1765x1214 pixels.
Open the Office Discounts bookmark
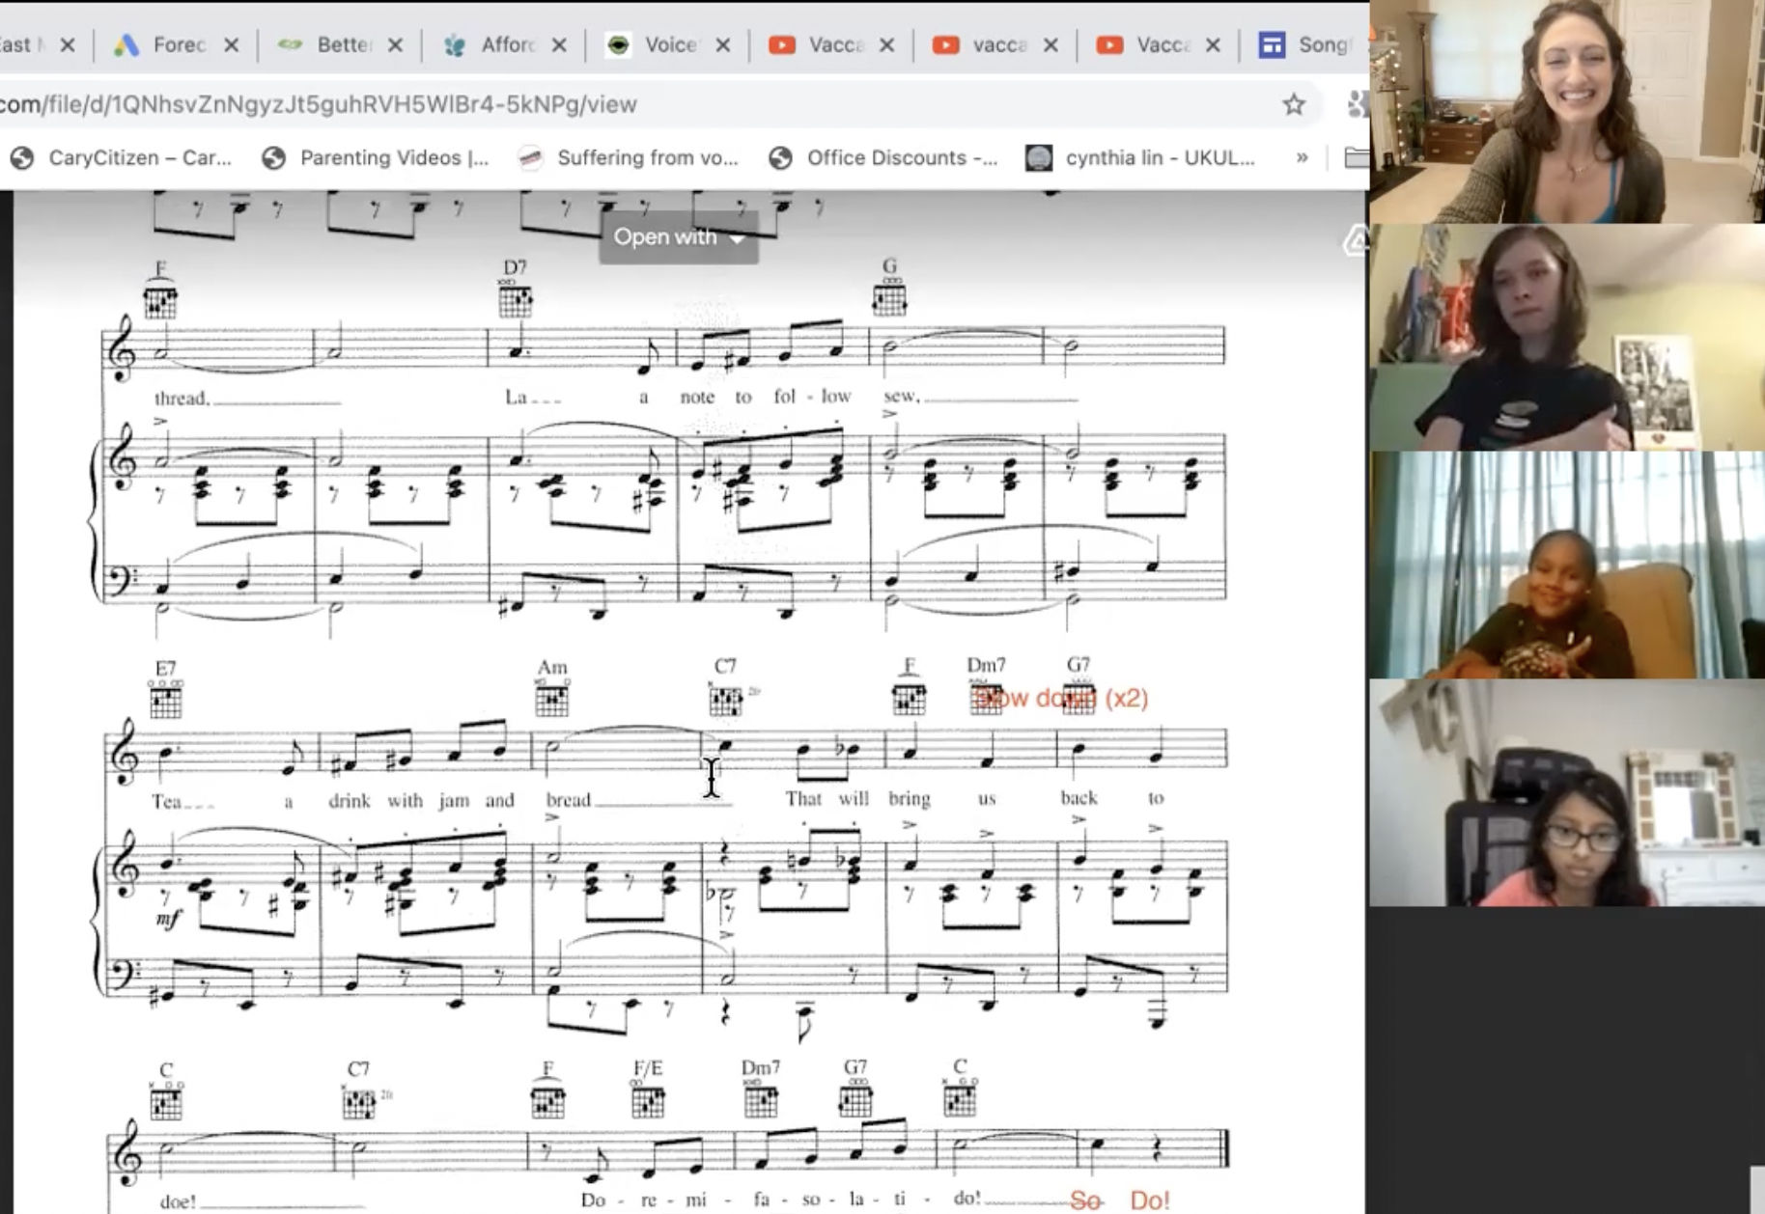pyautogui.click(x=883, y=157)
